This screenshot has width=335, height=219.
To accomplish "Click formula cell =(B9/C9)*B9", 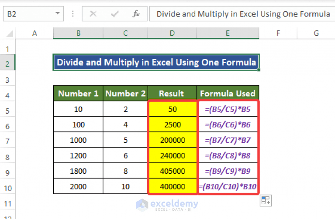I will tap(228, 171).
